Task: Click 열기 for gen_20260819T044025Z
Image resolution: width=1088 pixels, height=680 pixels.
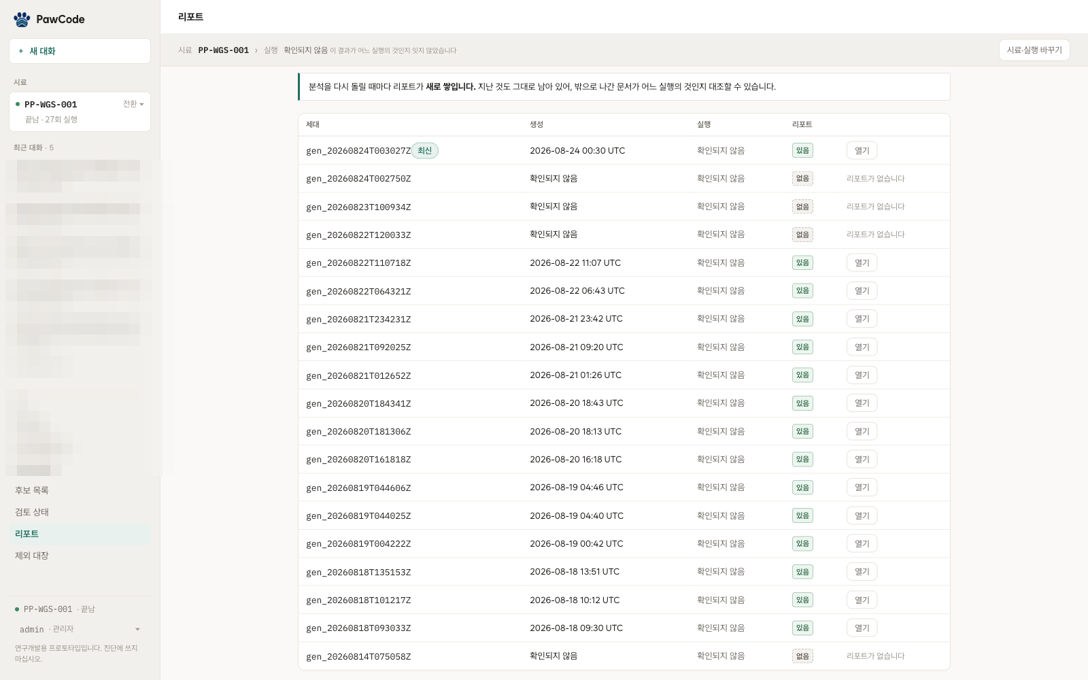Action: [x=862, y=515]
